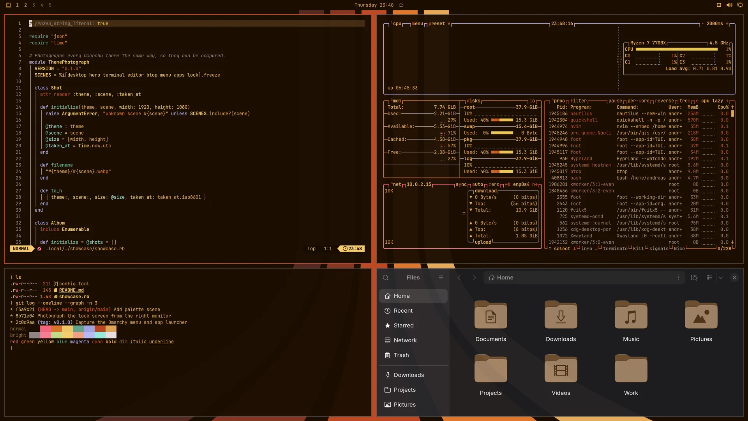Change btop sorting via cpu lazy selector
Screen dimensions: 748x421
(x=712, y=101)
